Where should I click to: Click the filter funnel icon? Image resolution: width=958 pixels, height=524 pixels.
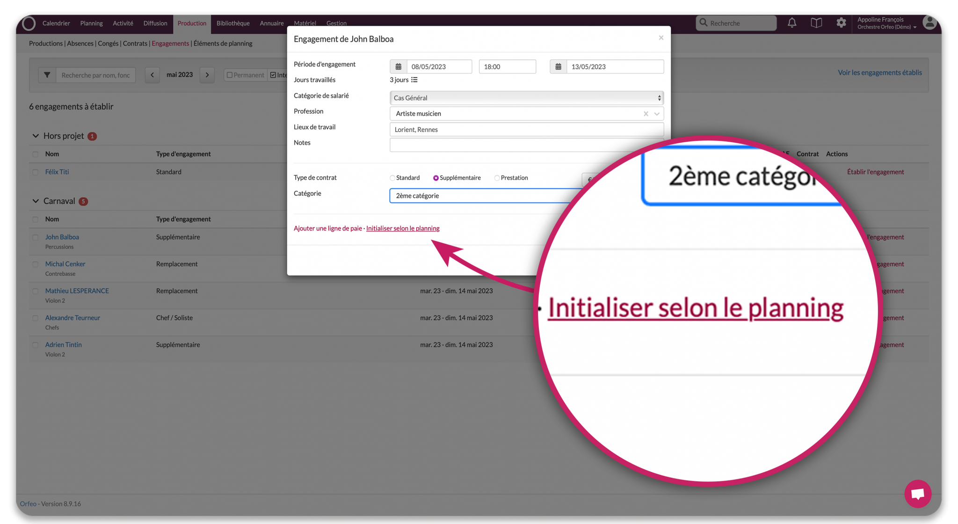[x=47, y=75]
